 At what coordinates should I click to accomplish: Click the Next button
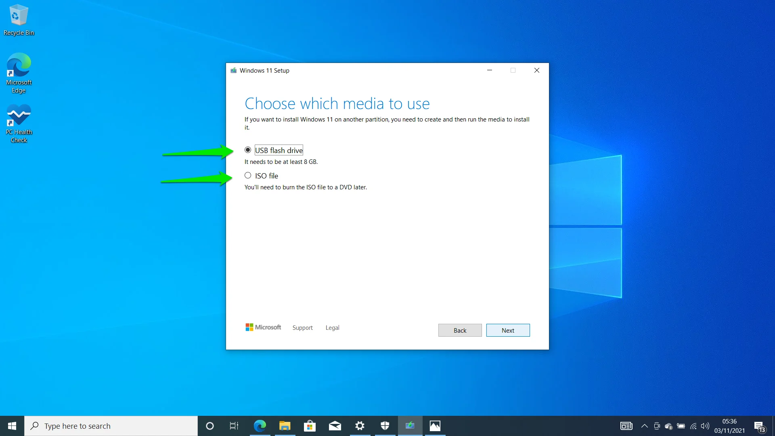pyautogui.click(x=507, y=330)
